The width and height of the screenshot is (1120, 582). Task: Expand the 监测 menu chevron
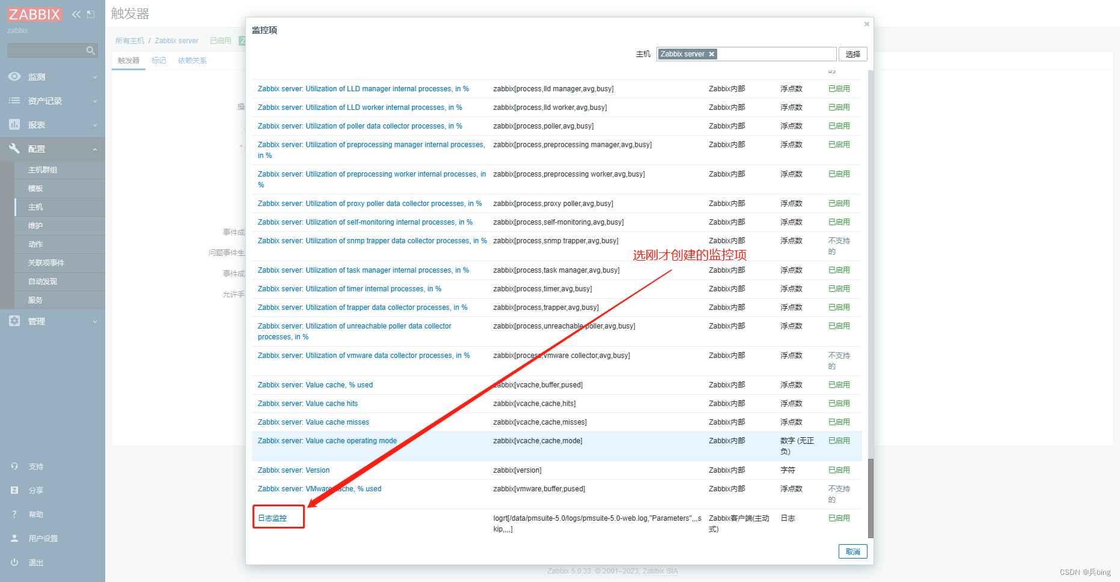tap(95, 77)
